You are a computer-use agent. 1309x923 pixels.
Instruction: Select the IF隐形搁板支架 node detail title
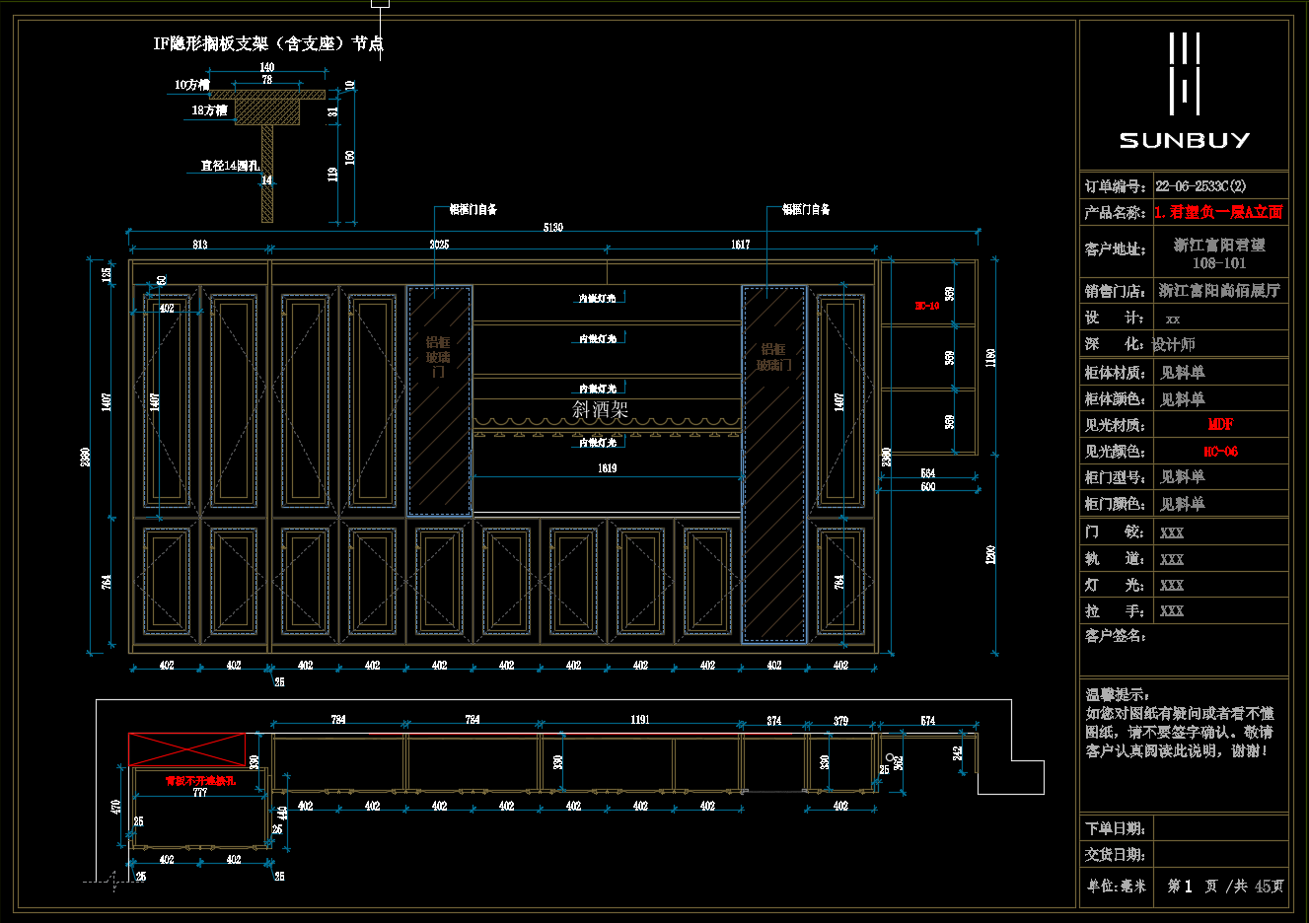(268, 43)
